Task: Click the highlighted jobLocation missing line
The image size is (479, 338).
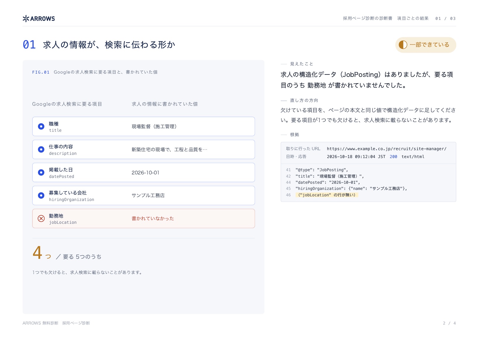Action: (327, 195)
